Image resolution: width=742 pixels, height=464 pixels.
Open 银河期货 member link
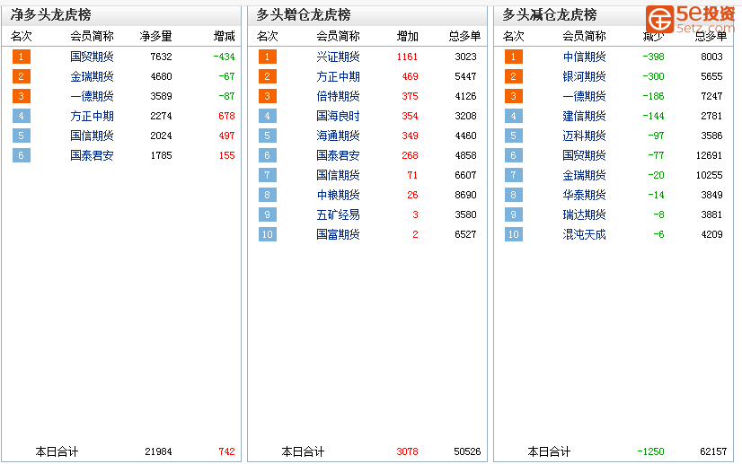click(584, 76)
